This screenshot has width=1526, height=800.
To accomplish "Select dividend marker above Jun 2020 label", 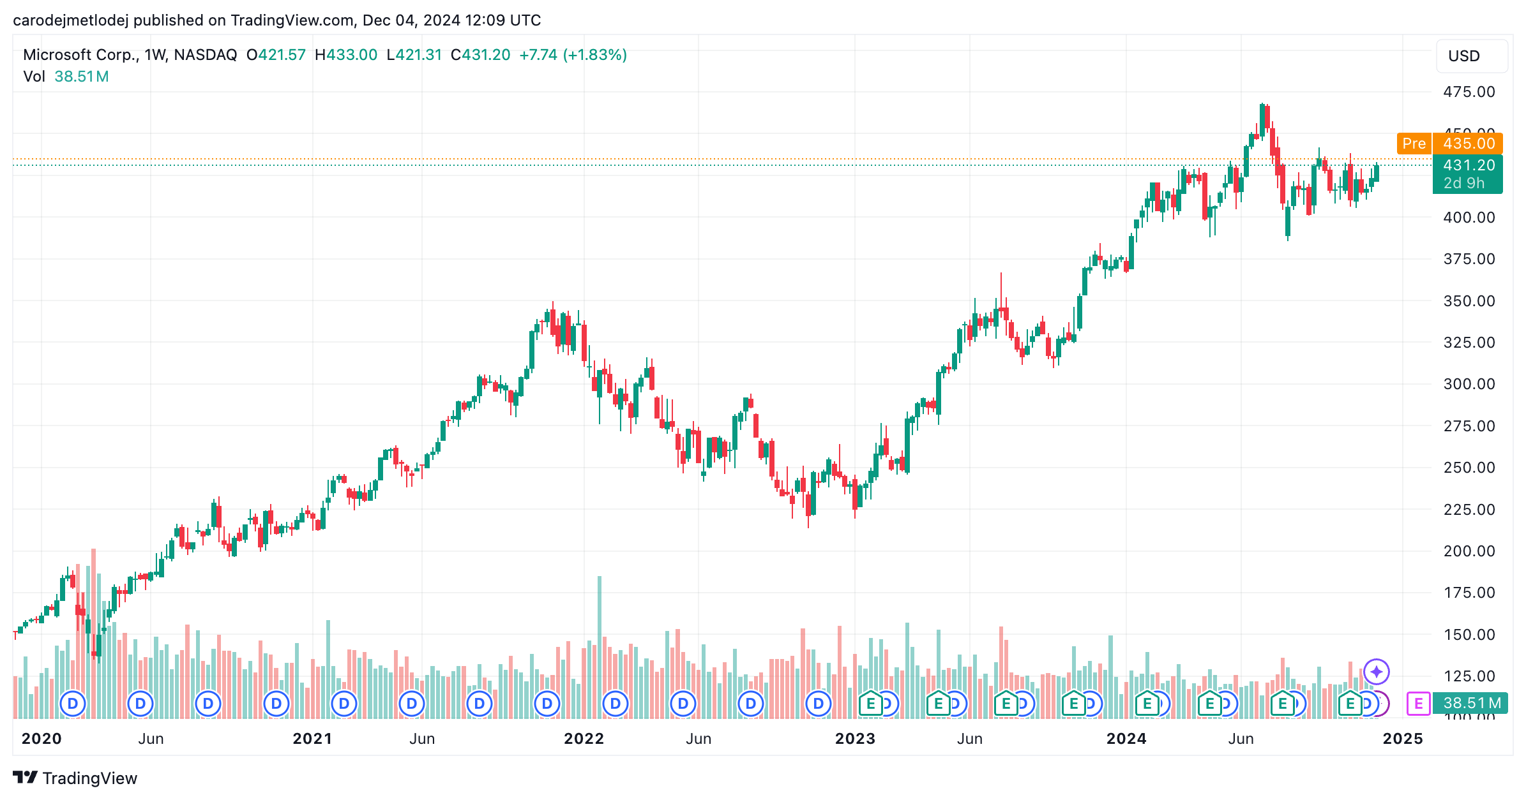I will 140,704.
